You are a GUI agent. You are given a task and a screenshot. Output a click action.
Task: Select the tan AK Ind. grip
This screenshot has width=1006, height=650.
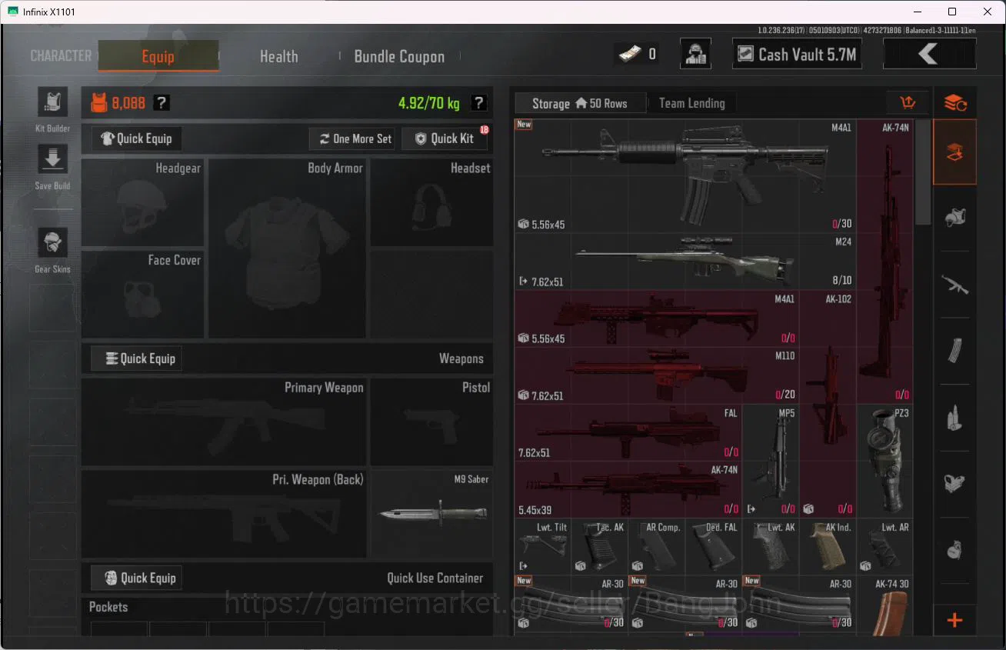828,546
